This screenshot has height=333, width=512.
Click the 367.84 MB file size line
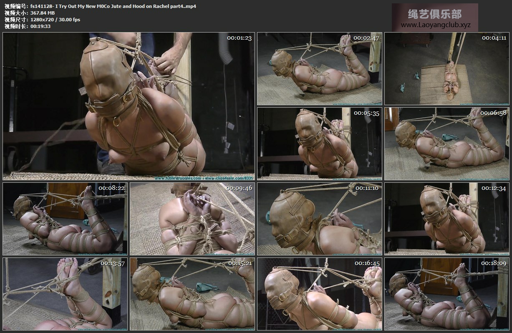43,13
